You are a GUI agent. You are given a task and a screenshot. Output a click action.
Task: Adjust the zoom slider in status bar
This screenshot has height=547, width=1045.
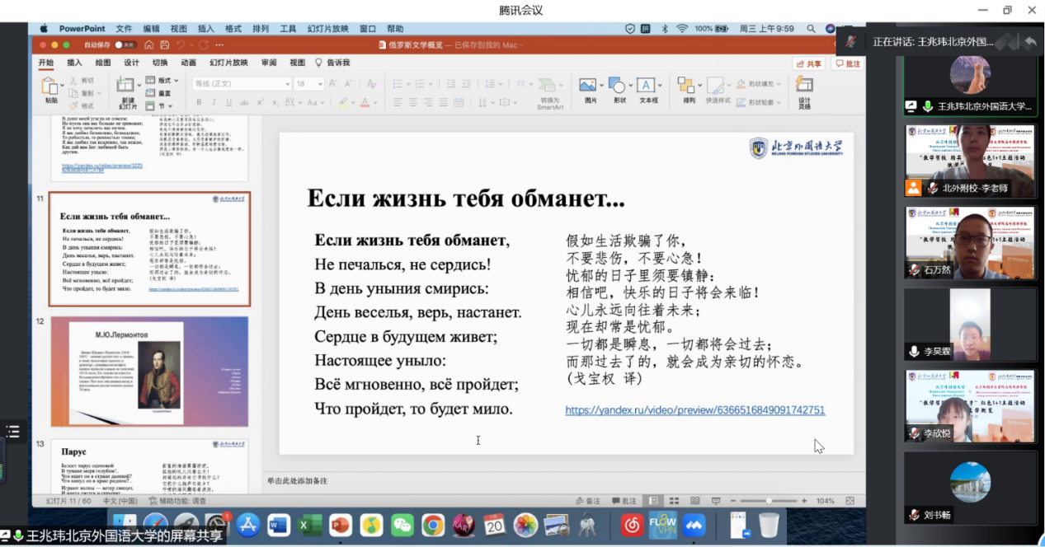769,501
